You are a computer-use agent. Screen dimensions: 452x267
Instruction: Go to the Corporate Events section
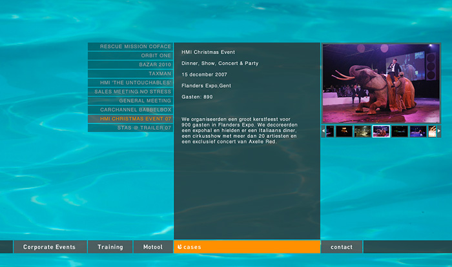pos(50,247)
